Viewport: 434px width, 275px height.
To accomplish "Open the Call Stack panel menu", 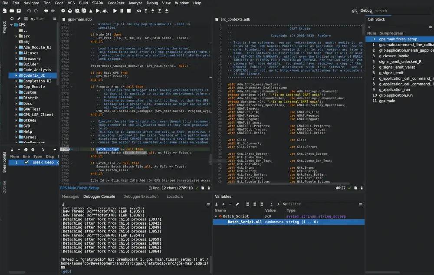I will pyautogui.click(x=431, y=27).
